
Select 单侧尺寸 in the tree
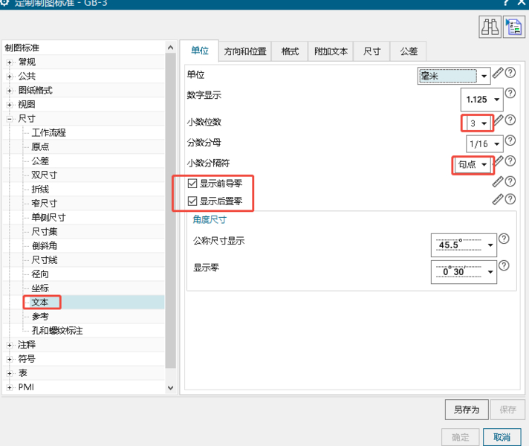coord(48,218)
